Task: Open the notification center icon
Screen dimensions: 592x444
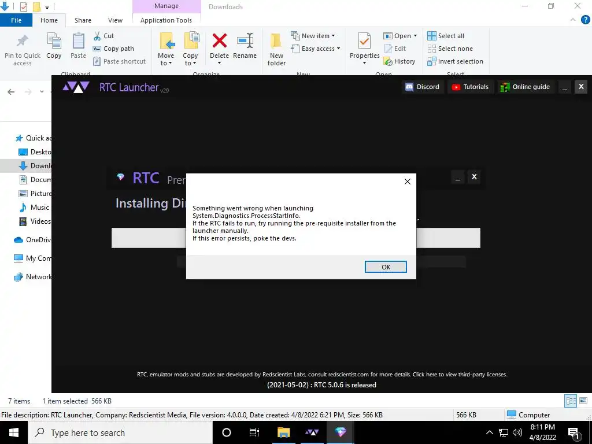Action: click(x=573, y=432)
